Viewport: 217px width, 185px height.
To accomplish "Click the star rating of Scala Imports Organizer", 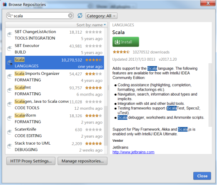I will pos(93,74).
